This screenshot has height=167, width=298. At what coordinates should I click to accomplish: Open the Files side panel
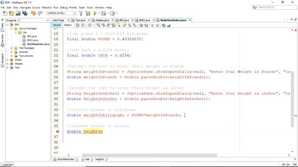click(x=2, y=27)
